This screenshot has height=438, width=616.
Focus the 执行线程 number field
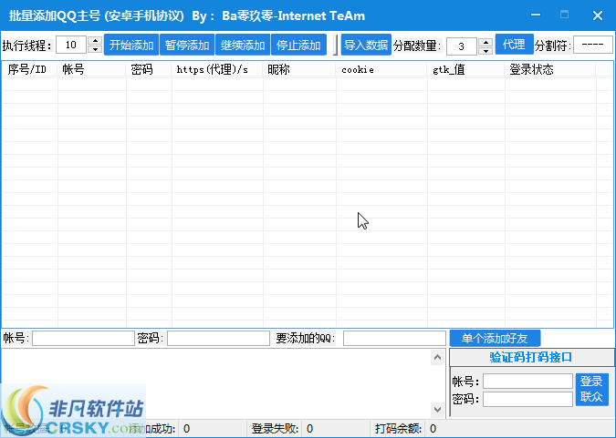coord(71,46)
